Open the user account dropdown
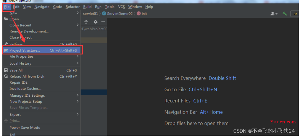 point(274,14)
